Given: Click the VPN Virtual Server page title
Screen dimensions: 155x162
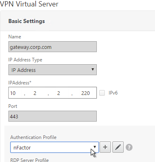Looking at the screenshot, I should [29, 4].
